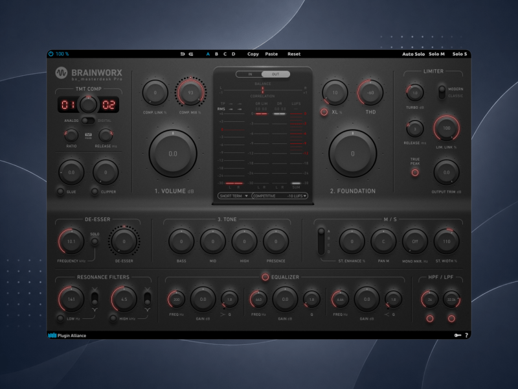
Task: Flip the Modern / Classic limiter switch
Action: 442,92
